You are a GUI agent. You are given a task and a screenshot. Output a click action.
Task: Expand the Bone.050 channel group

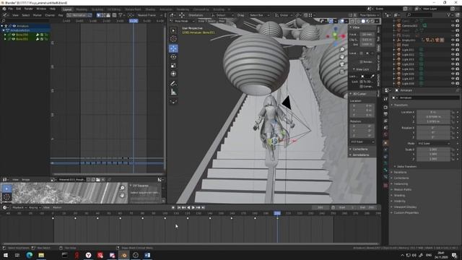point(5,35)
